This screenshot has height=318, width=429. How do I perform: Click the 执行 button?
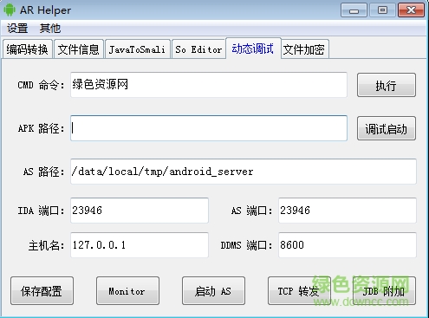pyautogui.click(x=387, y=85)
